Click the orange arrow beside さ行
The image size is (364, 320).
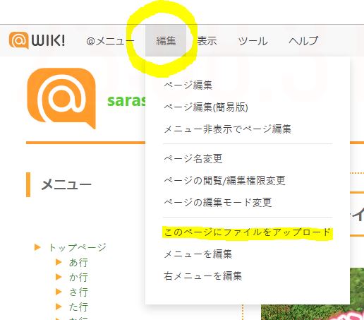(x=59, y=292)
